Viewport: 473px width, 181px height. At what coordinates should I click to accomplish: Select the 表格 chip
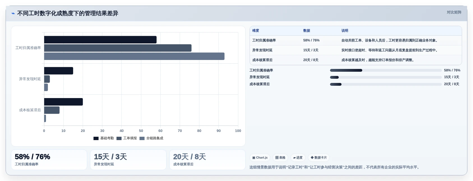[x=280, y=158]
